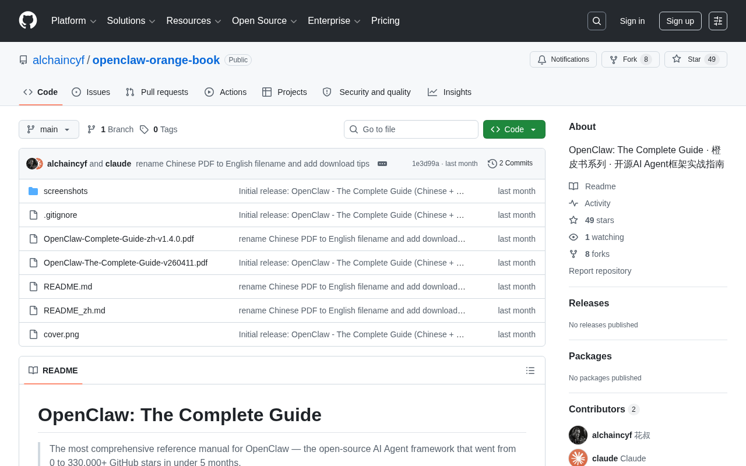
Task: Switch to the Pull requests tab
Action: (157, 92)
